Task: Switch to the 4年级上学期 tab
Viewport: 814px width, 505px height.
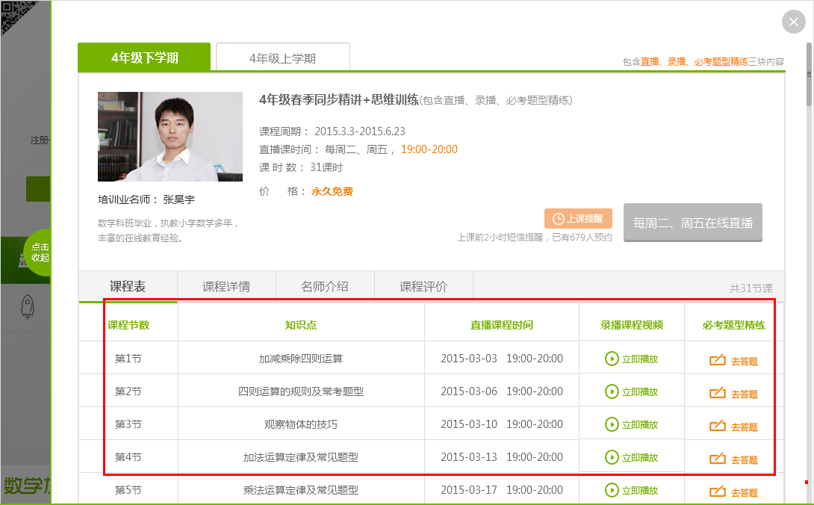Action: tap(282, 56)
